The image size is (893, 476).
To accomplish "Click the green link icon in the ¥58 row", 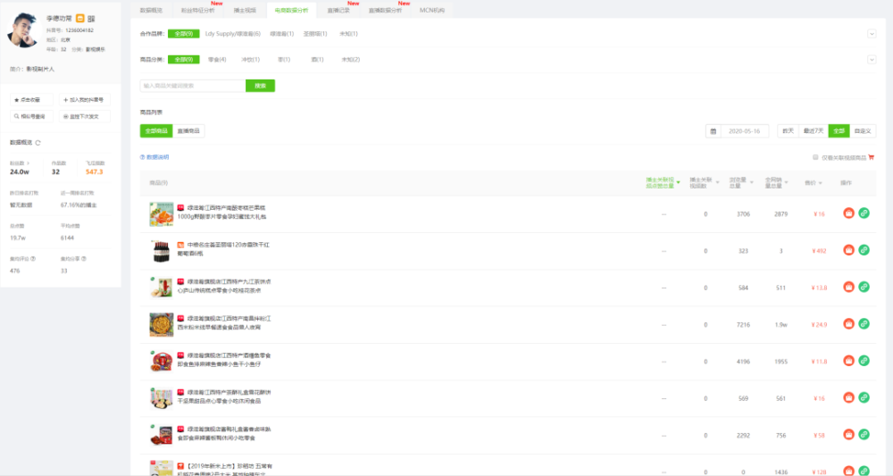I will click(x=864, y=434).
